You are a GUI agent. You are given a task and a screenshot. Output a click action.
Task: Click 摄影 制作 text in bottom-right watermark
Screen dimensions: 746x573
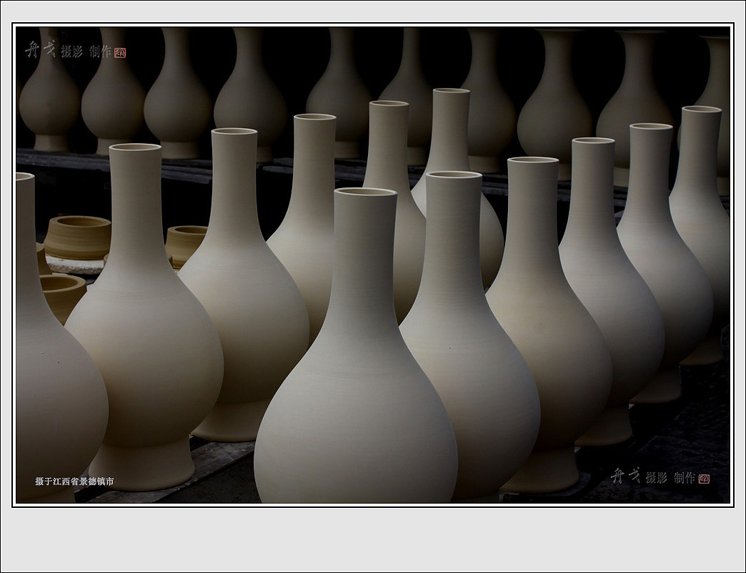pyautogui.click(x=670, y=478)
